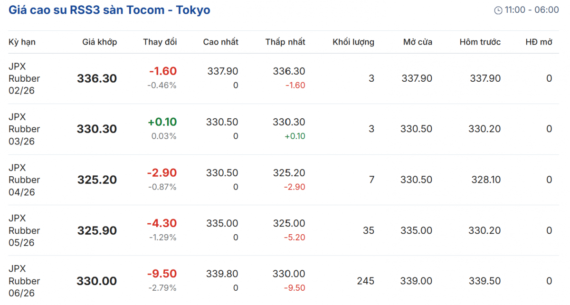Click the page title 'Giá cao su RSS3 sàn Tocom - Tokyo'
Image resolution: width=570 pixels, height=305 pixels.
click(x=109, y=10)
